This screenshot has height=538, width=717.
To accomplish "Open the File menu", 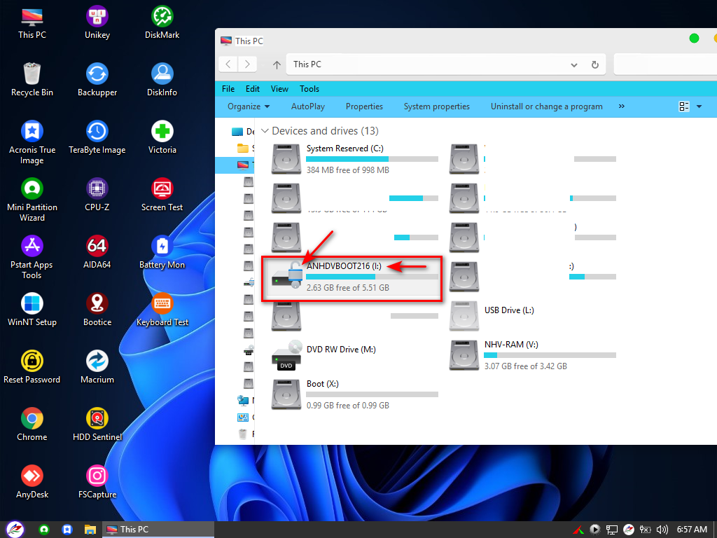I will [x=228, y=89].
